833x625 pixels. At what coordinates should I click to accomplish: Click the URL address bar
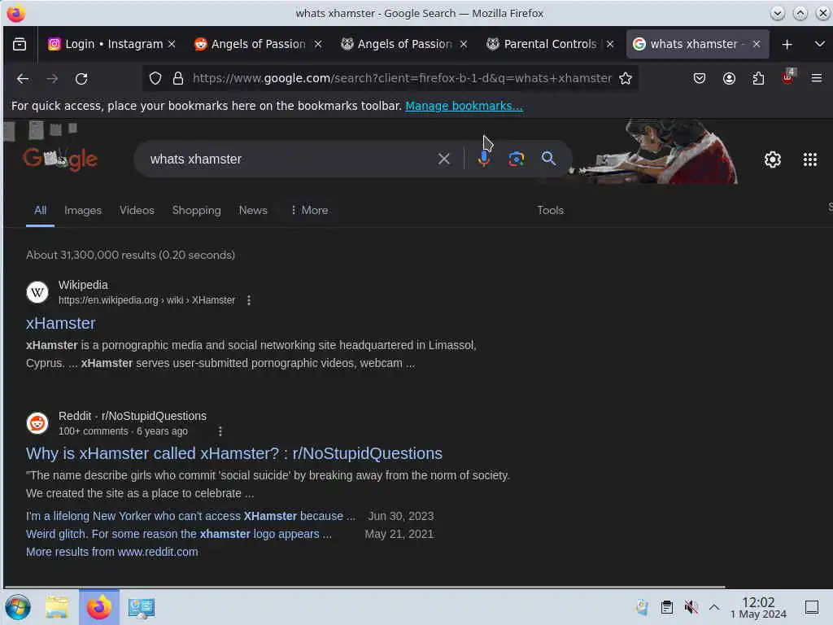click(x=402, y=79)
